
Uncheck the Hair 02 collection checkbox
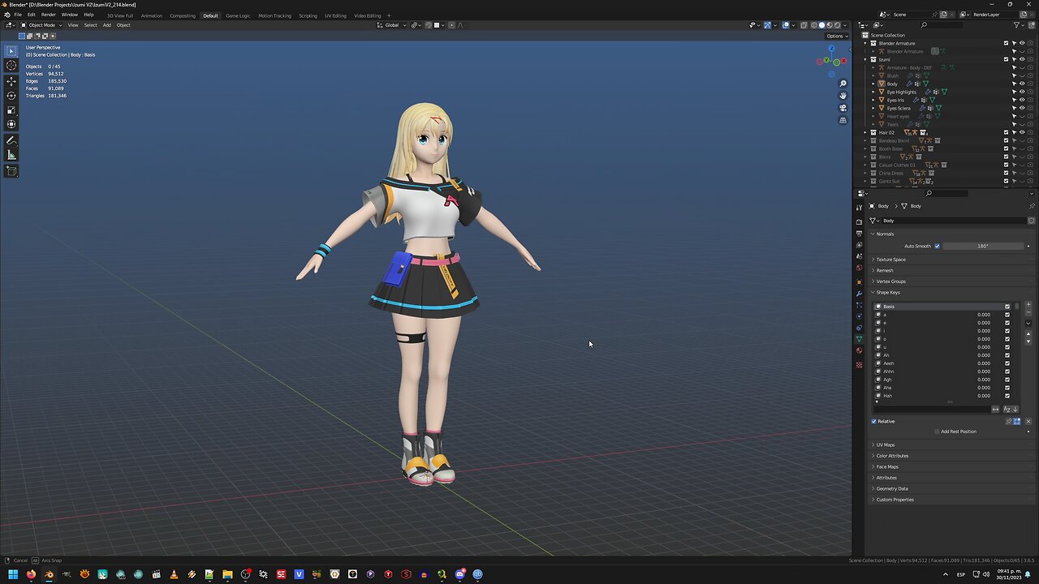pyautogui.click(x=1007, y=132)
